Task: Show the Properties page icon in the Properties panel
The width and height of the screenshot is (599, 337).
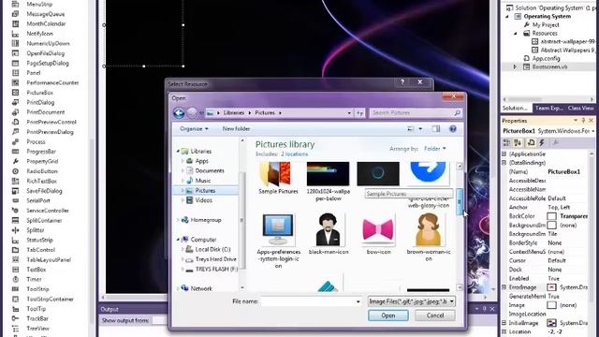Action: click(556, 143)
